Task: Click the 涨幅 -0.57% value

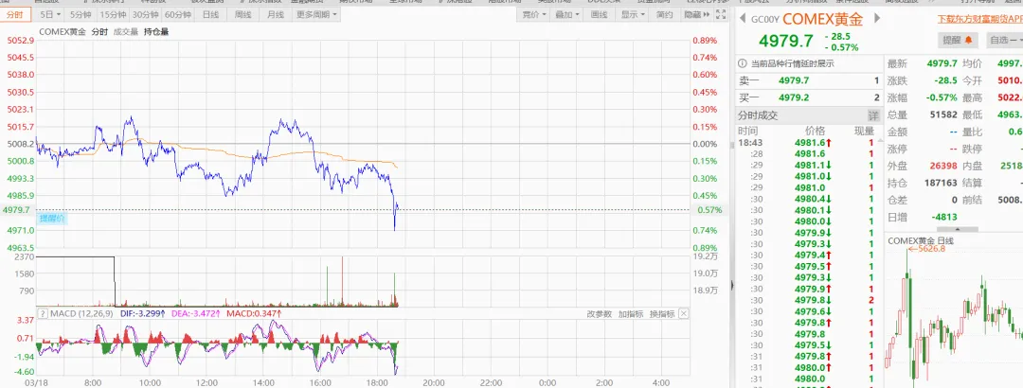Action: pos(943,97)
